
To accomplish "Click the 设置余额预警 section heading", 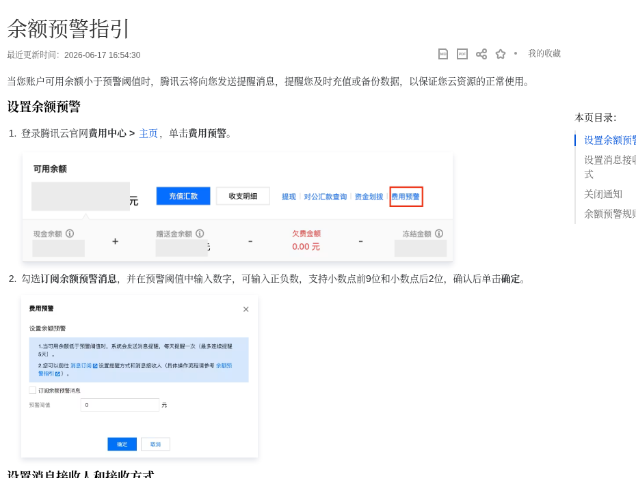I will [44, 107].
